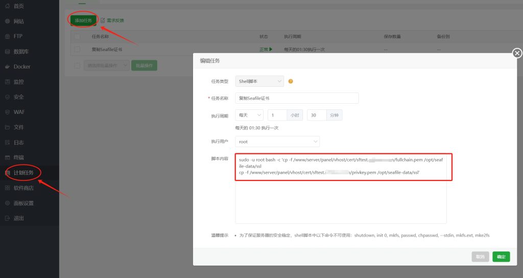Screen dimensions: 523x278
Task: Toggle the checkbox beside batch operation dropdown
Action: 78,65
